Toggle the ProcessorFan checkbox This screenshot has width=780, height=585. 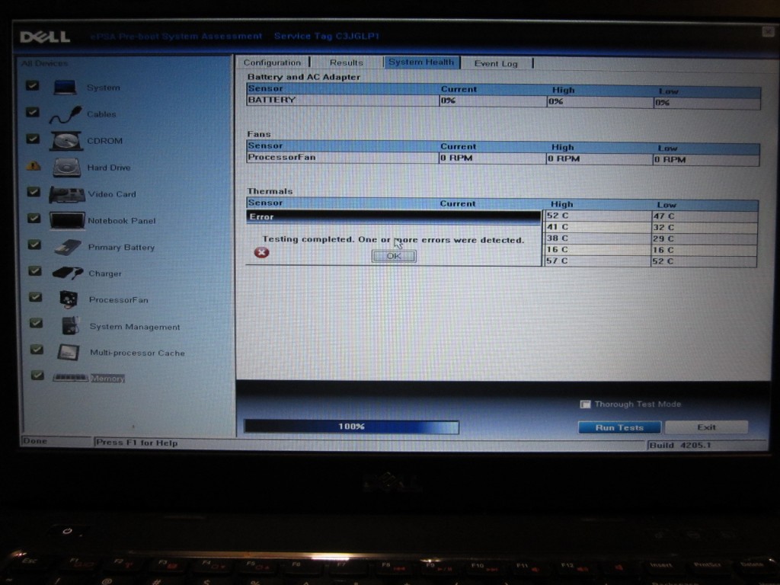[x=36, y=298]
